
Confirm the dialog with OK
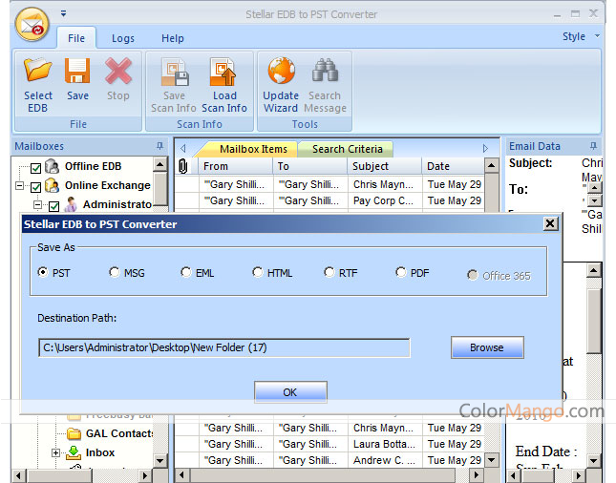coord(290,392)
